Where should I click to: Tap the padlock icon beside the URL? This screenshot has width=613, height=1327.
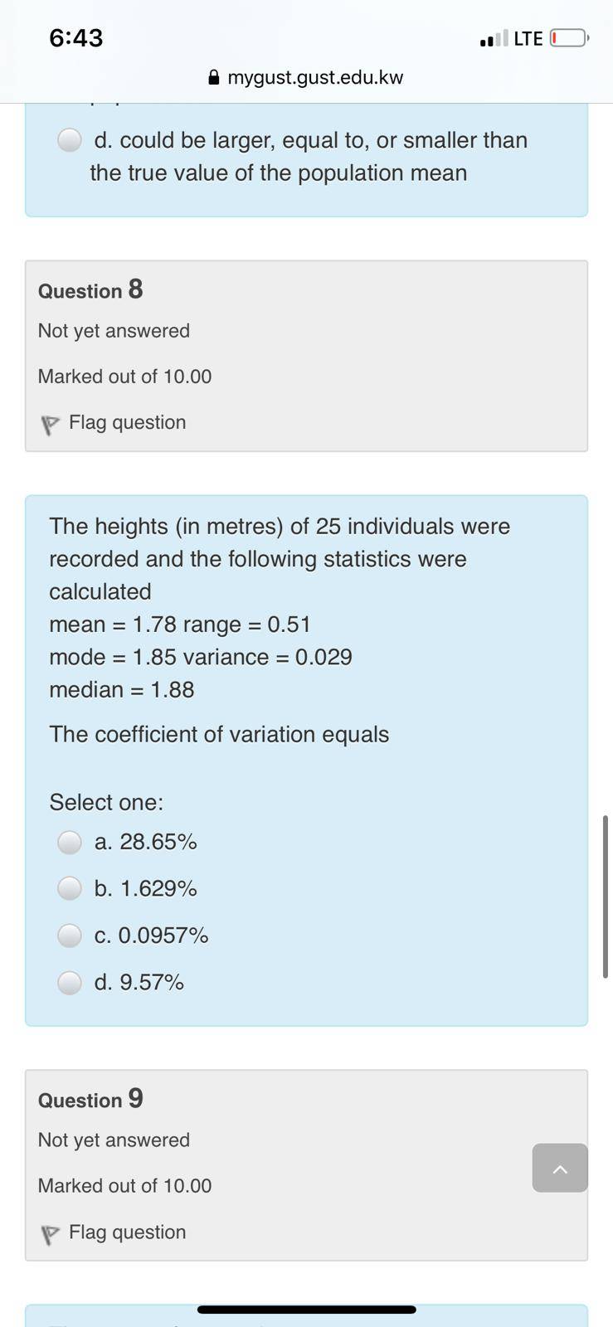tap(214, 77)
